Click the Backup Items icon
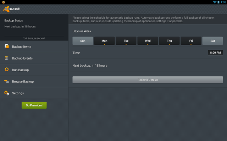The height and width of the screenshot is (141, 227). coord(7,47)
